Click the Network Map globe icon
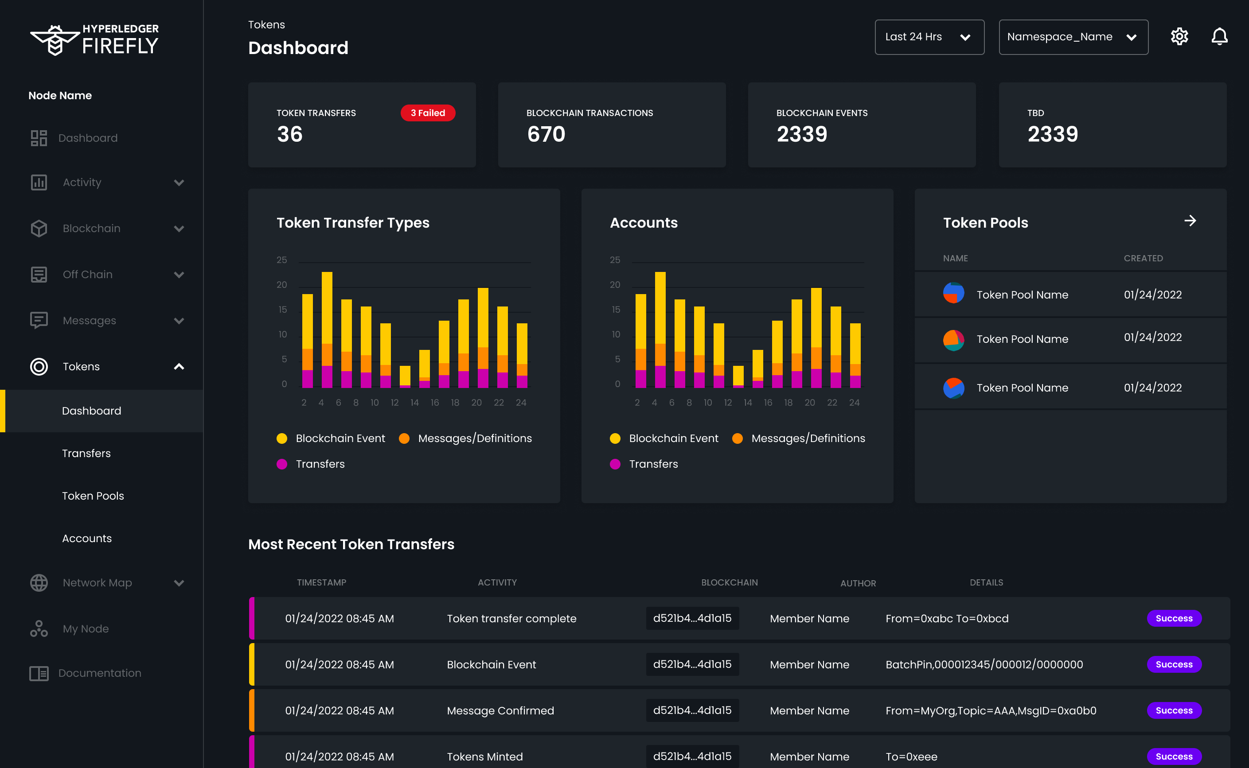This screenshot has height=768, width=1249. [39, 582]
